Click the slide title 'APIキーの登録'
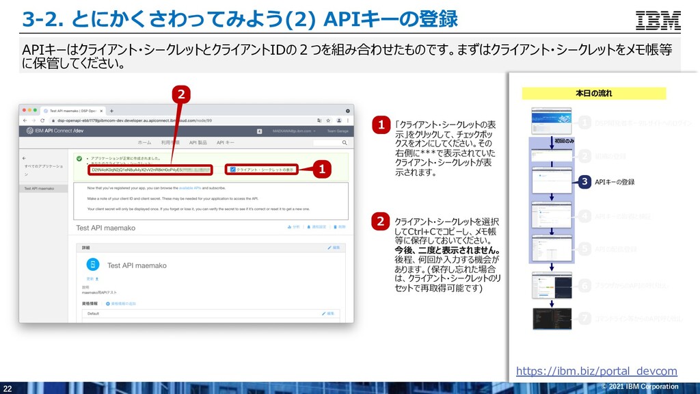Screen dimensions: 700x394 pyautogui.click(x=390, y=18)
